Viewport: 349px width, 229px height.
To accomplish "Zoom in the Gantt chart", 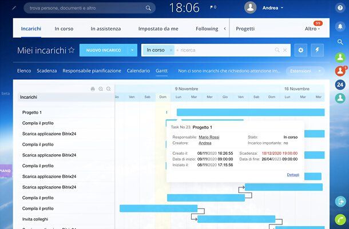I will [101, 89].
